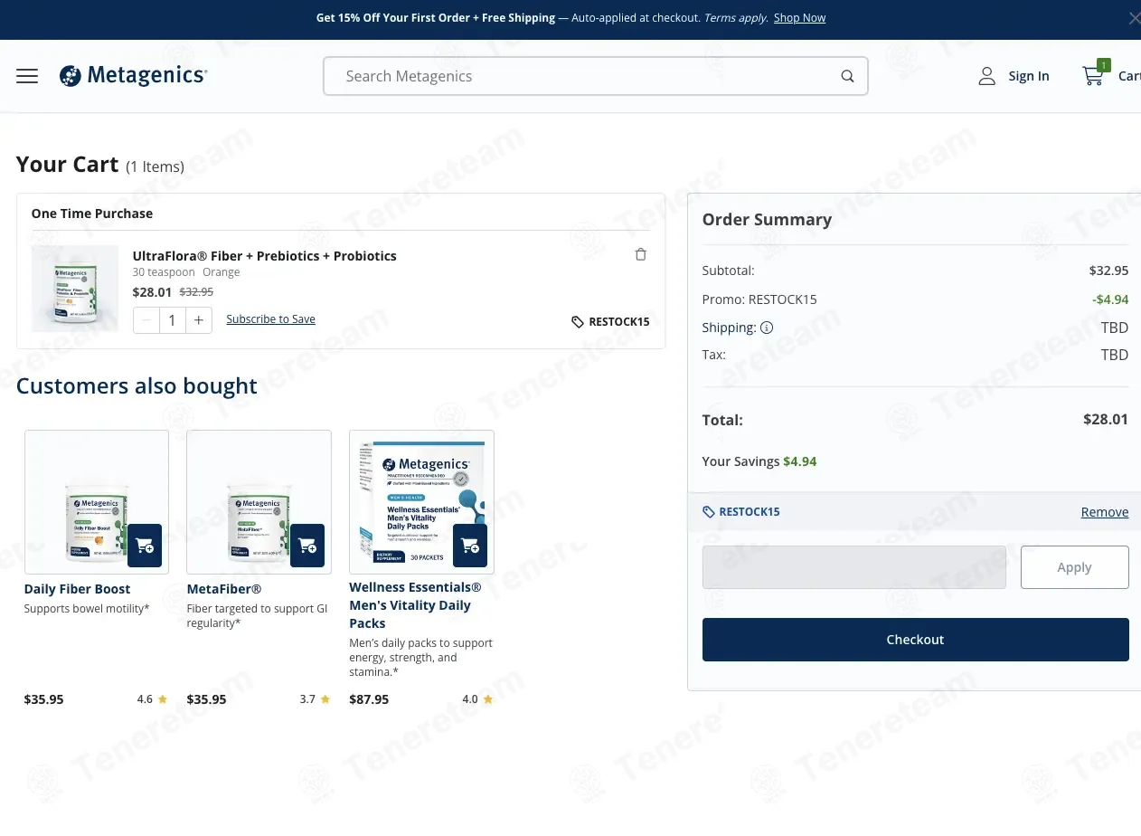Click the Checkout button
This screenshot has width=1141, height=836.
(x=915, y=640)
